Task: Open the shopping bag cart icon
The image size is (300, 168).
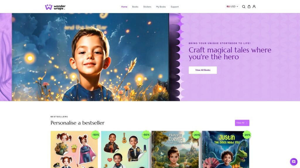Action: (x=249, y=6)
